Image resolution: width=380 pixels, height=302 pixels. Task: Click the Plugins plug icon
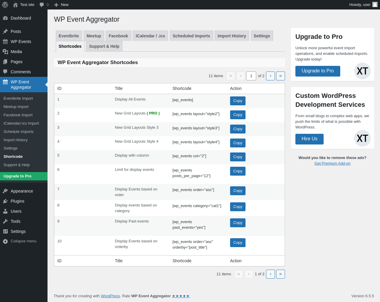point(5,201)
